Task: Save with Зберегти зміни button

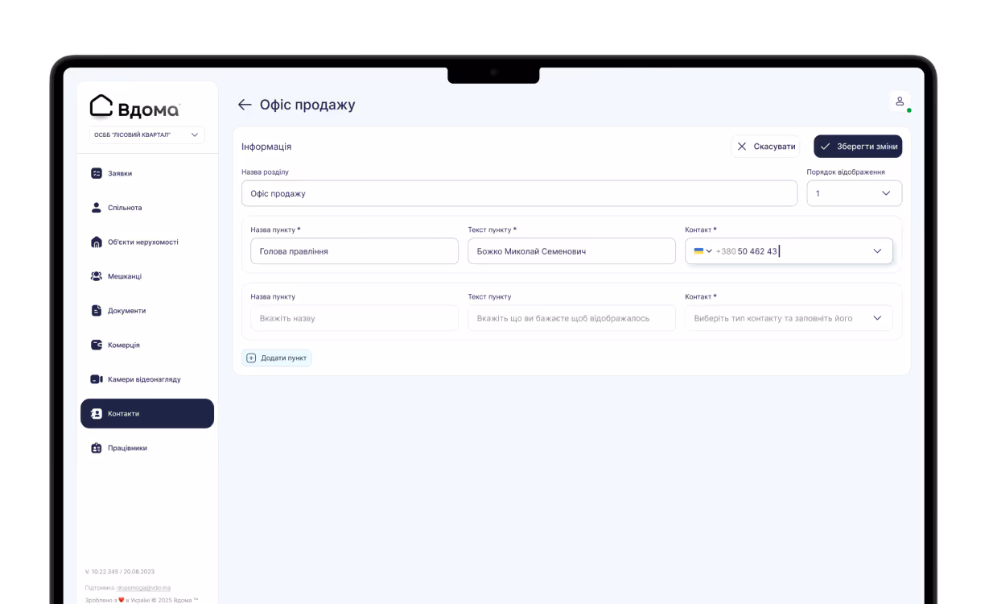Action: [x=858, y=147]
